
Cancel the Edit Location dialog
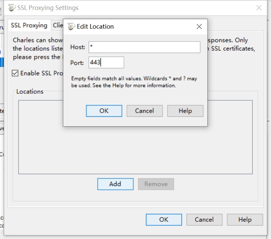pos(145,111)
